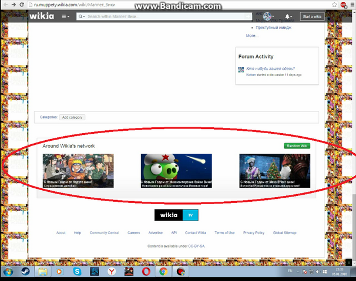Open the notifications bell dropdown
This screenshot has width=356, height=281.
288,16
